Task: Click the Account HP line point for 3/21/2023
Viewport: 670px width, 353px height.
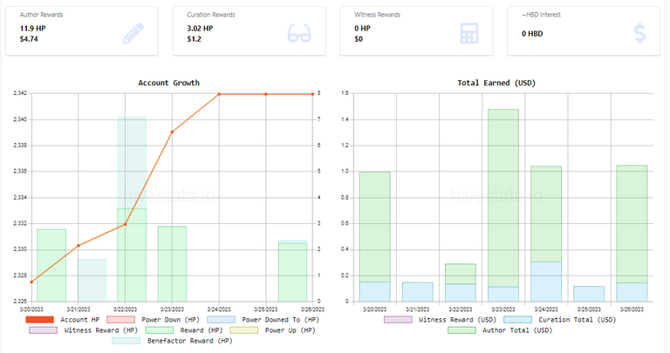Action: click(x=79, y=246)
